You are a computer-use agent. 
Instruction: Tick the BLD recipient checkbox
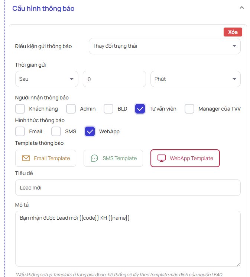tap(108, 109)
